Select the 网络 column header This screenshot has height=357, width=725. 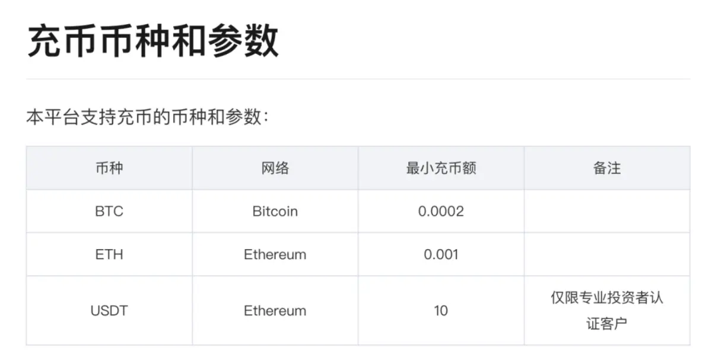click(275, 168)
